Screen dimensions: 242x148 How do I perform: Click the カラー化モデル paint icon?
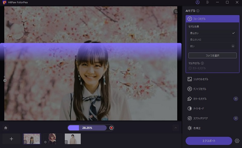pos(190,99)
